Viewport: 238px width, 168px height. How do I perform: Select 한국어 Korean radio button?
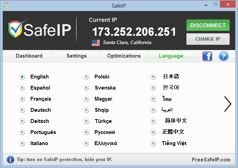[153, 88]
